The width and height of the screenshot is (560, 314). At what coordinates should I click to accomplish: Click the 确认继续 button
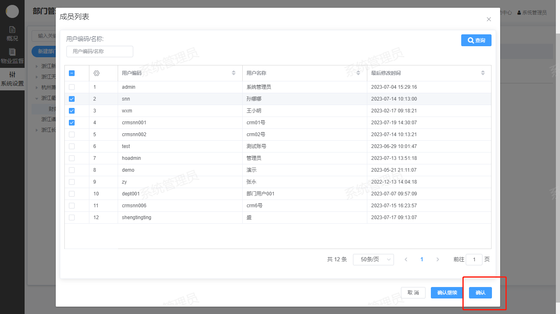tap(447, 293)
